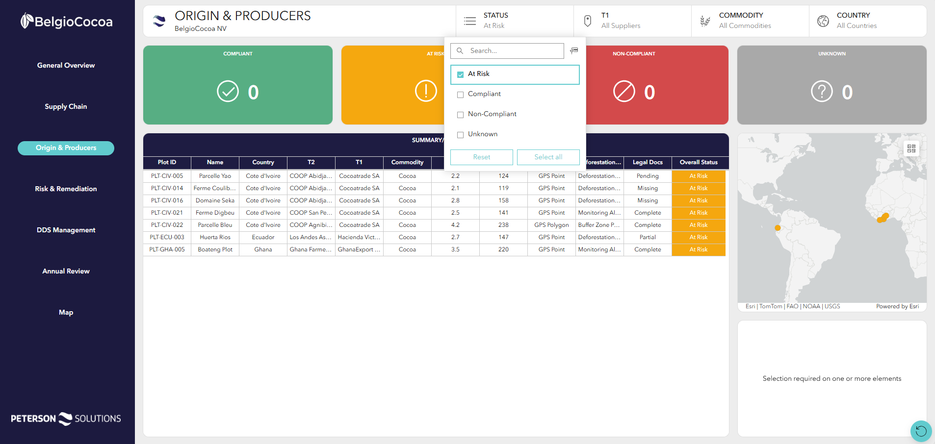Open the STATUS filter dropdown
The height and width of the screenshot is (444, 935).
pyautogui.click(x=515, y=21)
